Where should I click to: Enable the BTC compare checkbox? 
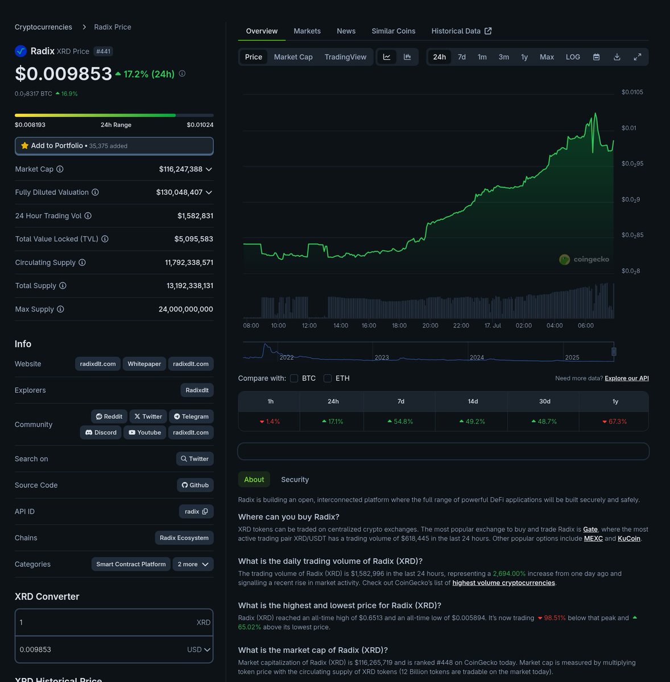tap(294, 378)
